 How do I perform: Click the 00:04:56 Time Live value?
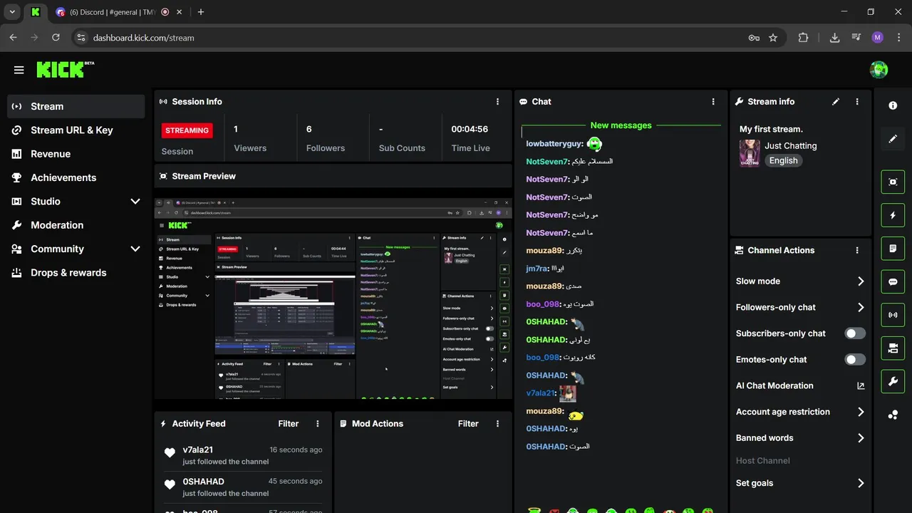[470, 130]
